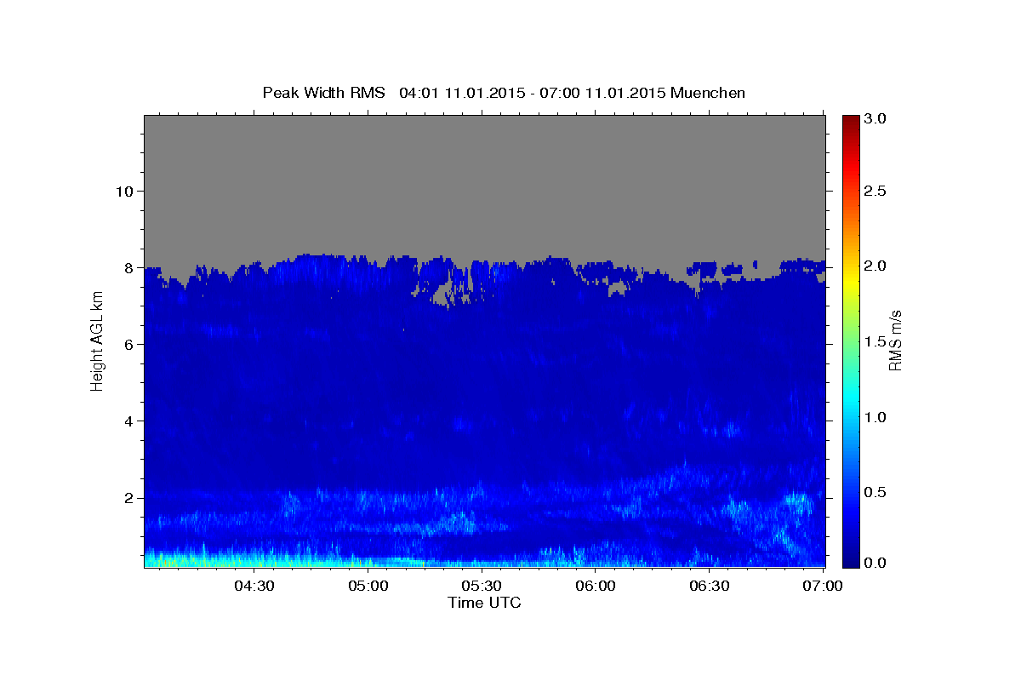
Task: Pick the dark red top of colorbar
Action: (850, 120)
